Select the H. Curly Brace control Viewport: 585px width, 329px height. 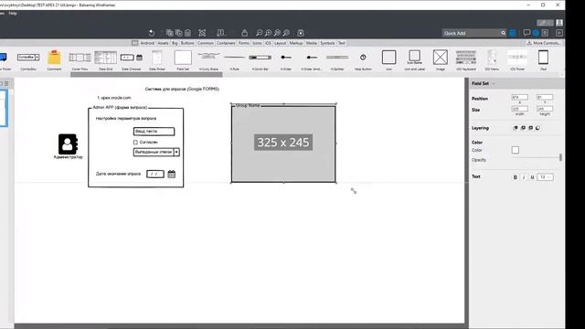(208, 59)
